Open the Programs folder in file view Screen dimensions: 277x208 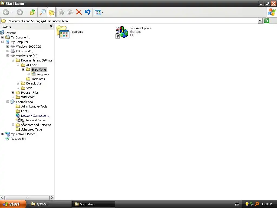70,32
